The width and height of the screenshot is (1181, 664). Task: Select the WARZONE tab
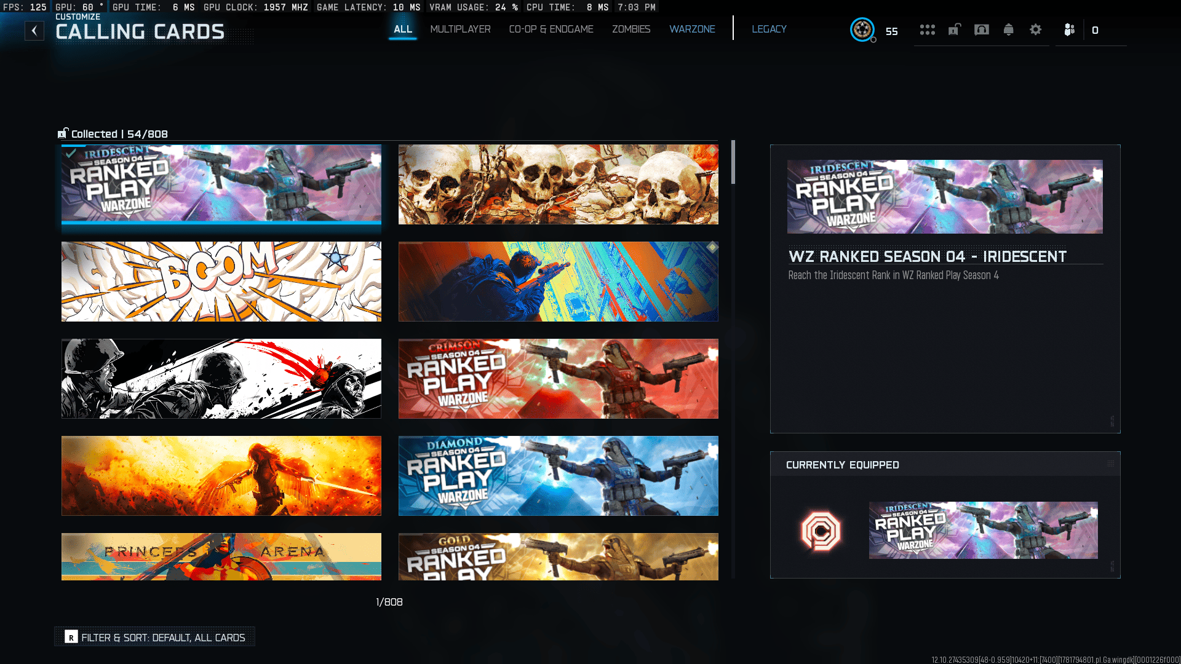[x=692, y=30]
